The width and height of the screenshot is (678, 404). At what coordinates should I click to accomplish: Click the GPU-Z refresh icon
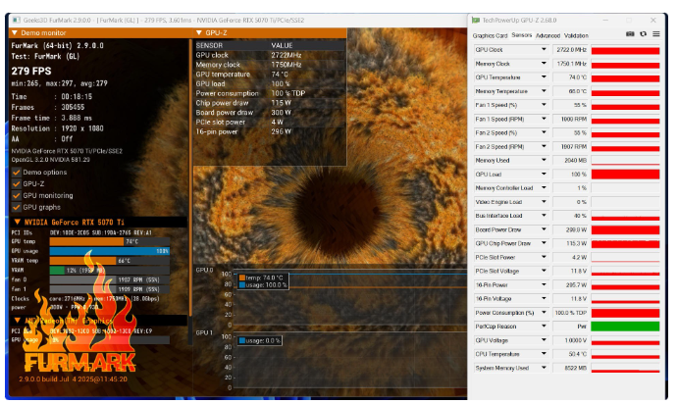coord(643,34)
